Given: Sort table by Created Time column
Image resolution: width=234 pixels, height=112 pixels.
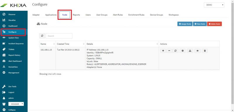Looking at the screenshot, I should [x=70, y=44].
